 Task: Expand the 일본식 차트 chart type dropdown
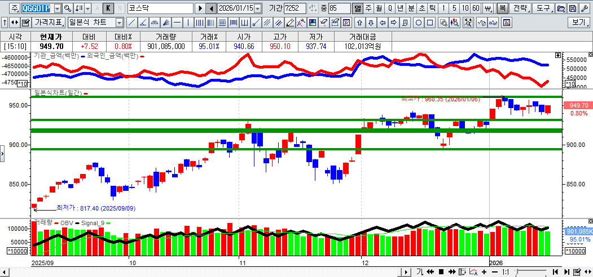[x=119, y=23]
